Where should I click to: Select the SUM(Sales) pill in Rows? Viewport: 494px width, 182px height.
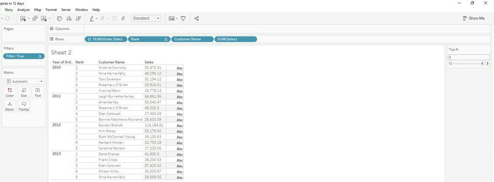[x=235, y=39]
